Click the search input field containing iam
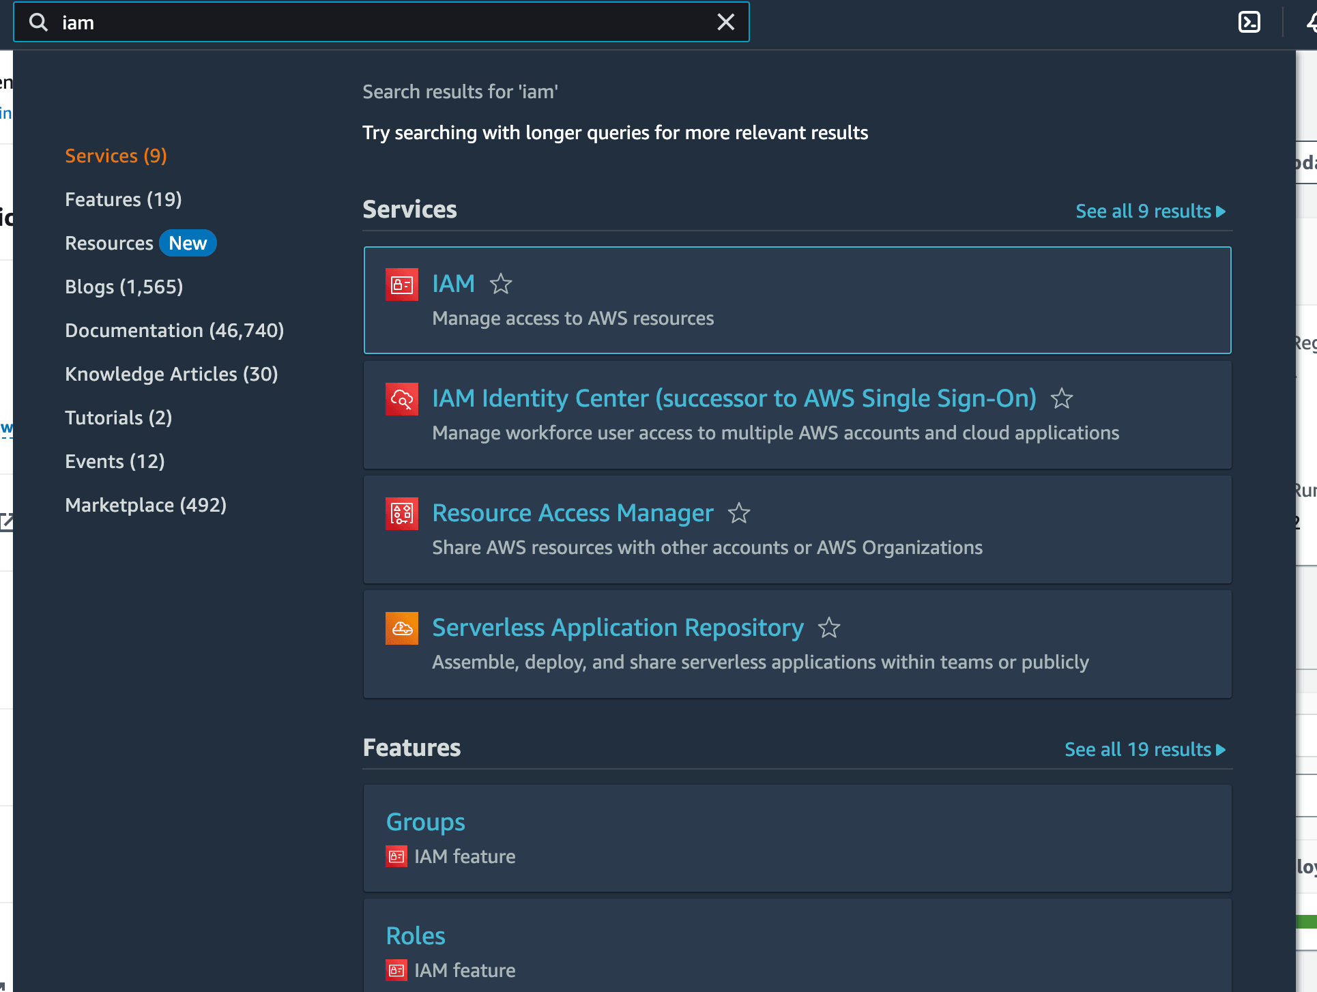Screen dimensions: 1317x992 click(x=382, y=23)
